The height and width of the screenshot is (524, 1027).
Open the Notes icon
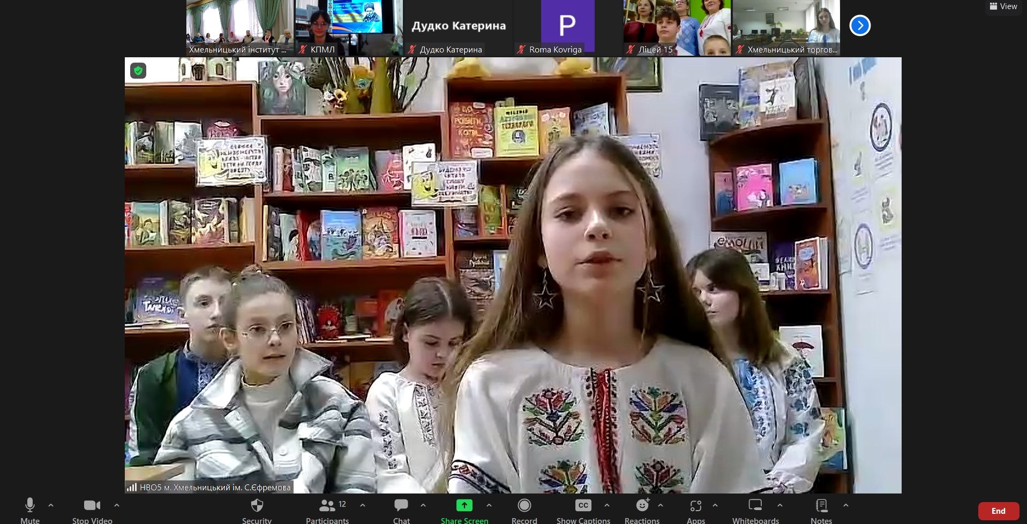click(821, 506)
